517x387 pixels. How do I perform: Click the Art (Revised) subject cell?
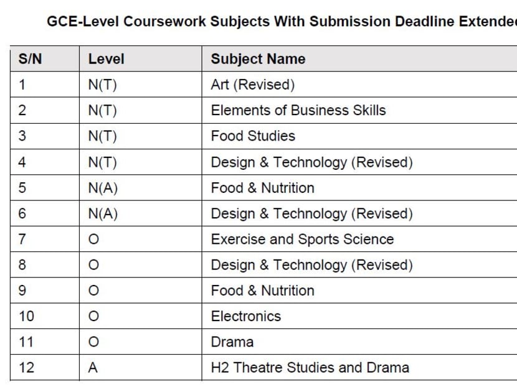(x=253, y=85)
